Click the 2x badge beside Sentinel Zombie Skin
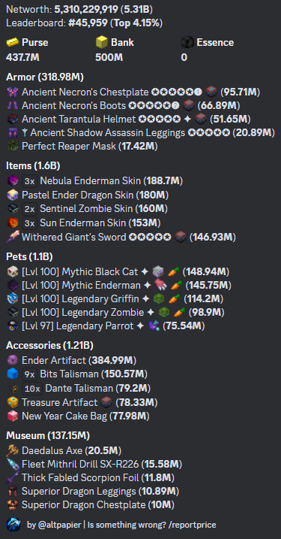Screen dimensions: 281x539 click(x=29, y=209)
